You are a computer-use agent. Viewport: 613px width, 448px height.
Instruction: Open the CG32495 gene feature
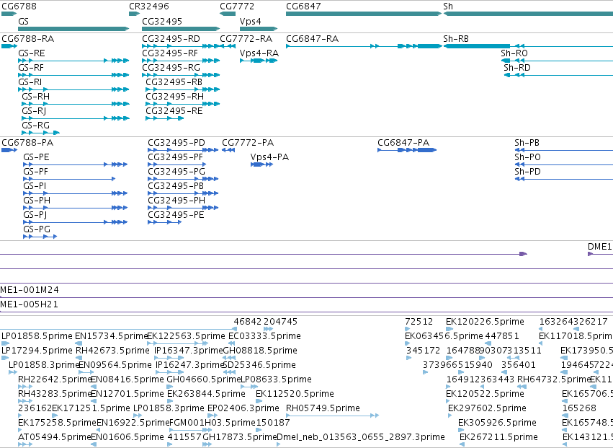pos(181,29)
